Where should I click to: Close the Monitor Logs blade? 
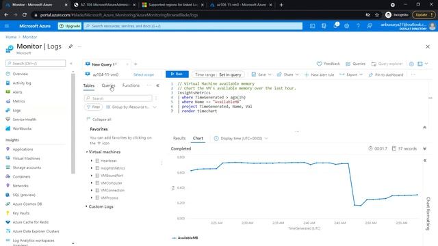(x=428, y=46)
